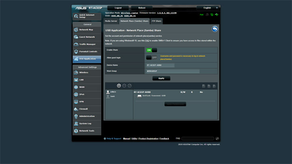
Task: Open Quick Internet Setup wizard
Action: pos(87,16)
